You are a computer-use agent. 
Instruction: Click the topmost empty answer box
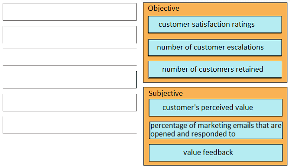(x=70, y=12)
